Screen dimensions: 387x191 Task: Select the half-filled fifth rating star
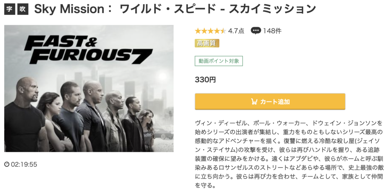coord(223,31)
